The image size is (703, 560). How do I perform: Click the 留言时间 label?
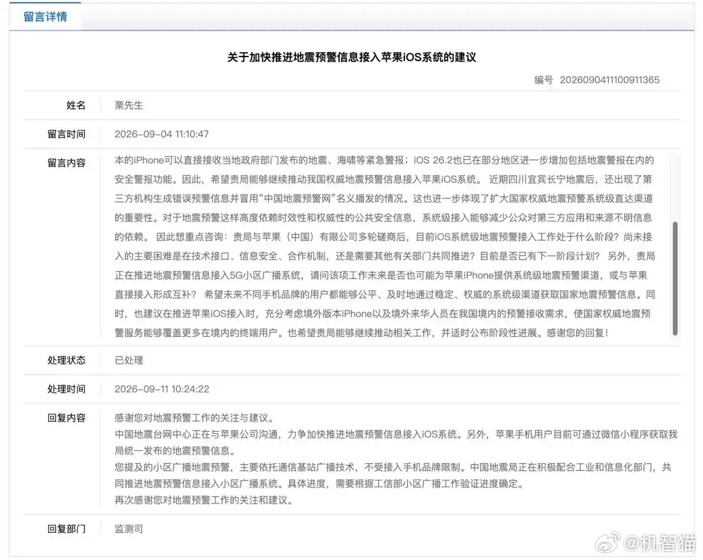(x=66, y=134)
